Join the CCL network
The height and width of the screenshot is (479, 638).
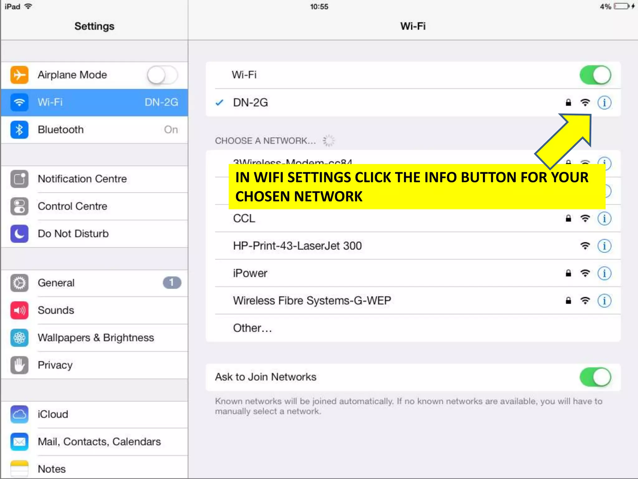[x=413, y=219]
